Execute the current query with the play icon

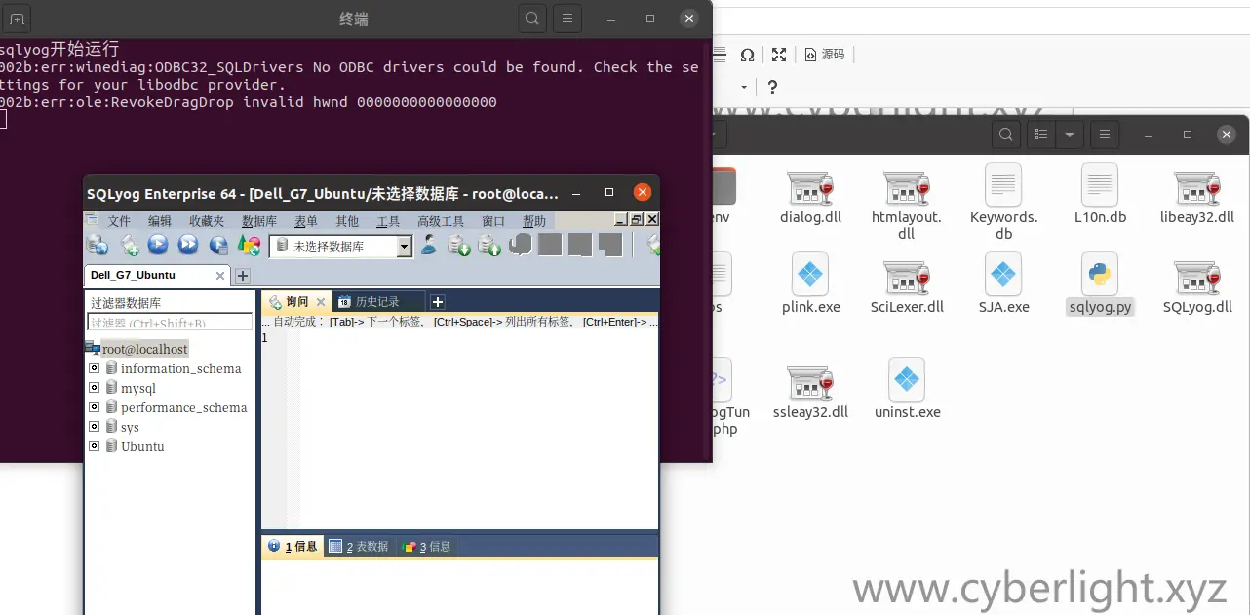point(158,246)
